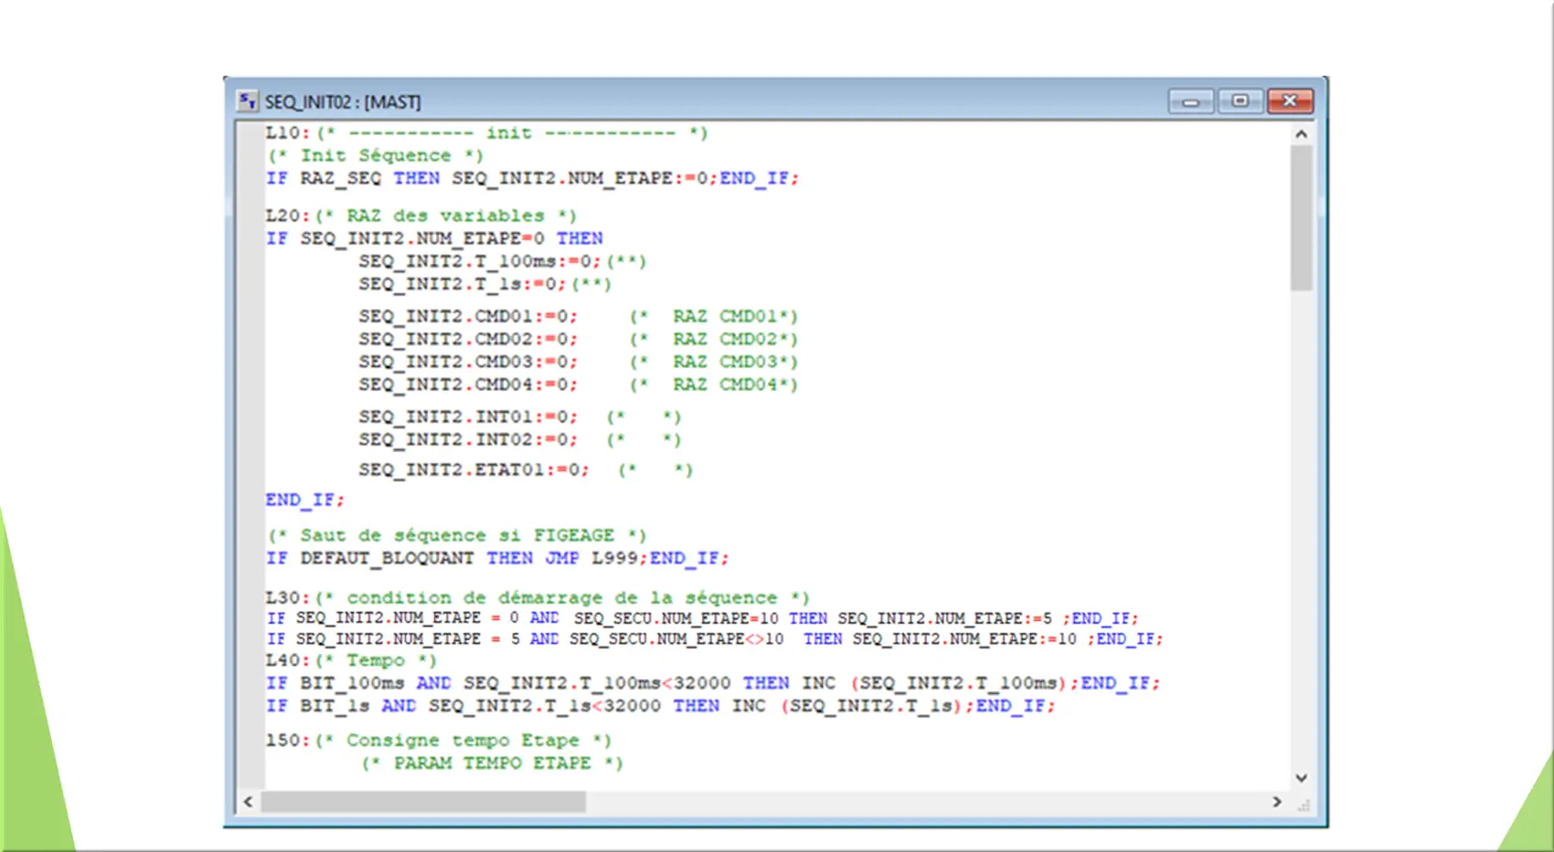Click the '(* RAZ CMD04*)' comment
This screenshot has width=1554, height=852.
(714, 385)
